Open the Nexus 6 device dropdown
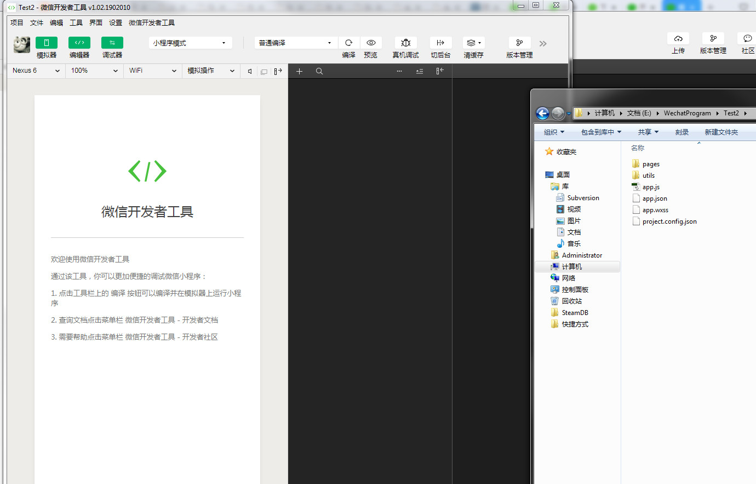This screenshot has height=484, width=756. [x=36, y=71]
